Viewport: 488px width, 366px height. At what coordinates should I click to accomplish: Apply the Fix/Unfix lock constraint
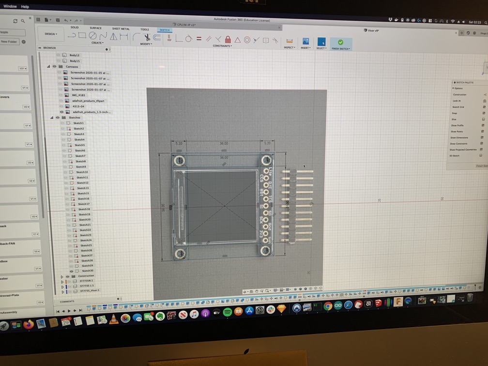click(228, 39)
